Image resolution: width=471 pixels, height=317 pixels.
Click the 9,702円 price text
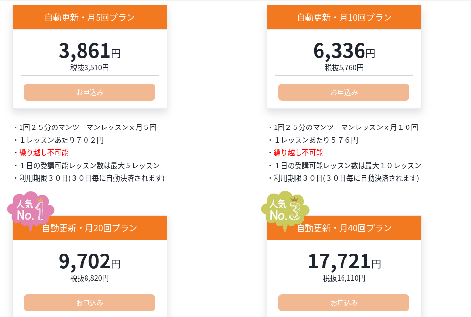[89, 261]
